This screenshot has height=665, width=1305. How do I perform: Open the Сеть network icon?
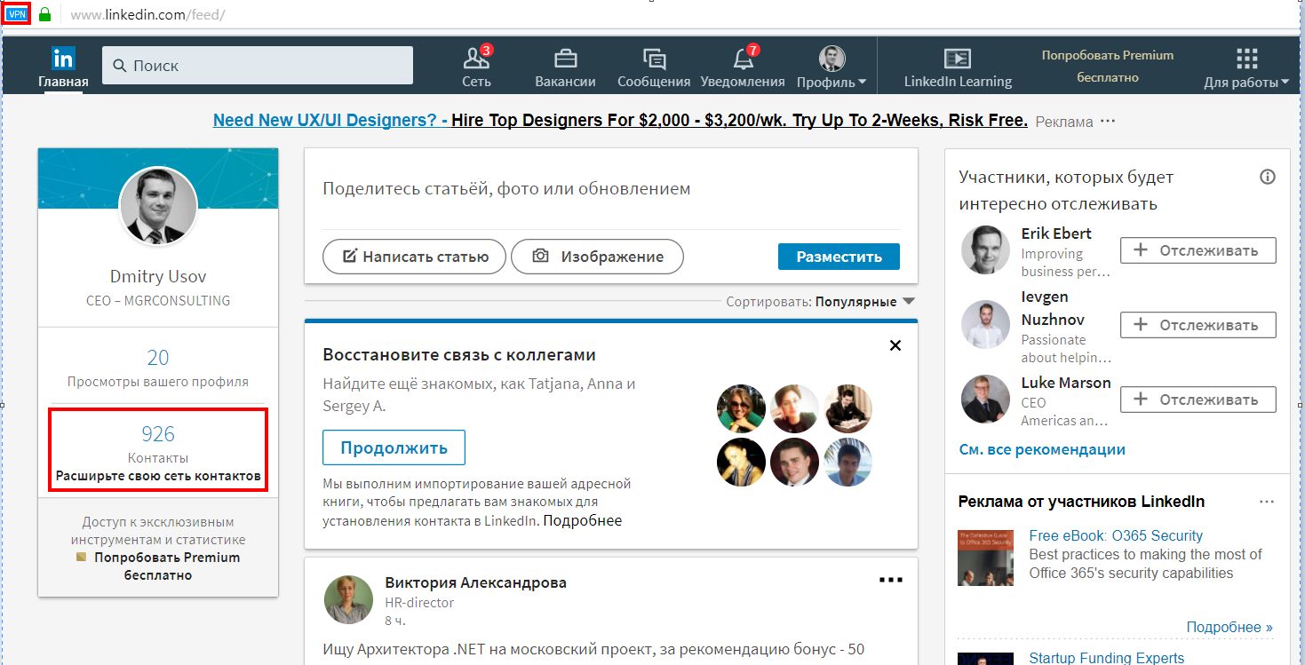coord(477,59)
